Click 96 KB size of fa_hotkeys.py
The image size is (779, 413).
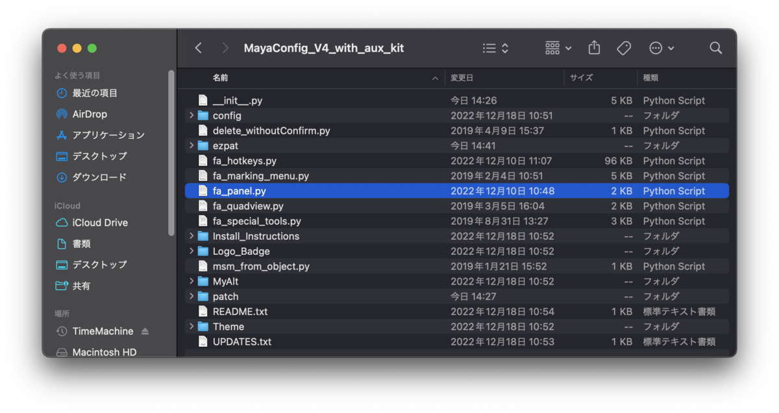point(617,161)
